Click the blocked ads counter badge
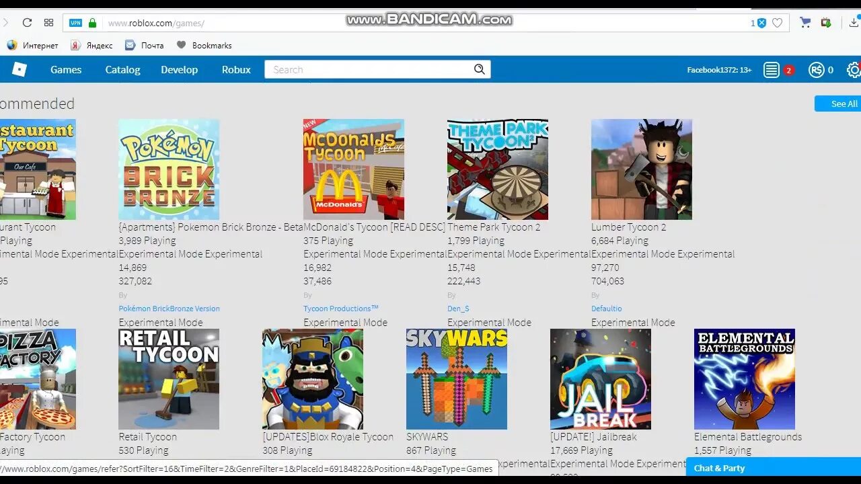The height and width of the screenshot is (484, 861). pos(758,23)
